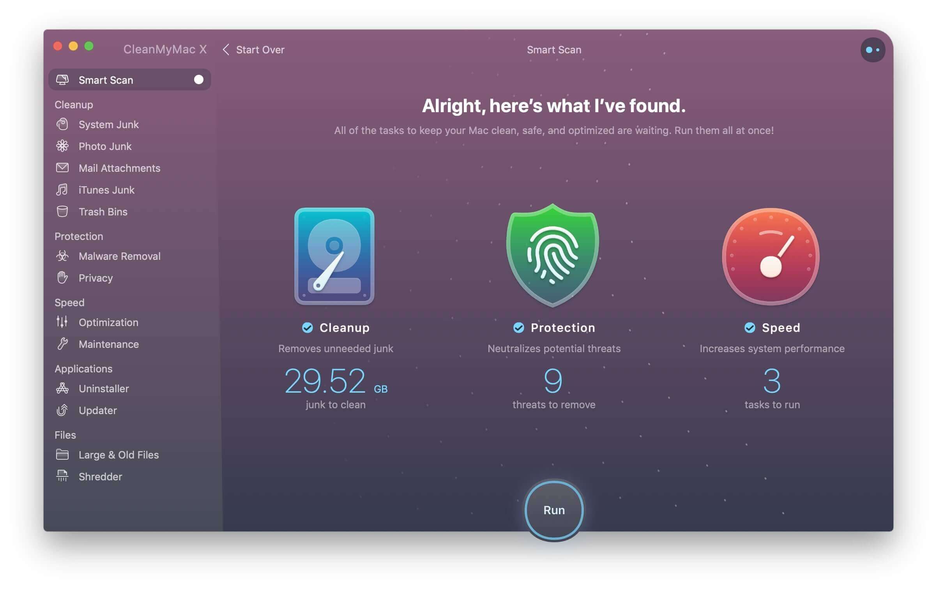The image size is (937, 589).
Task: Select System Junk in sidebar
Action: 109,123
